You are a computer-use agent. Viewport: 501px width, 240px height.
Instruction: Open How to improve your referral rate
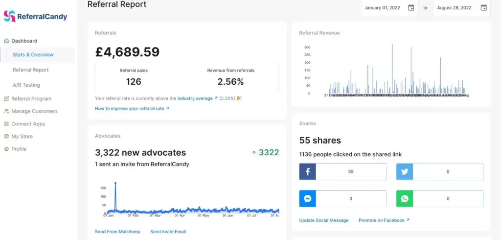point(132,108)
